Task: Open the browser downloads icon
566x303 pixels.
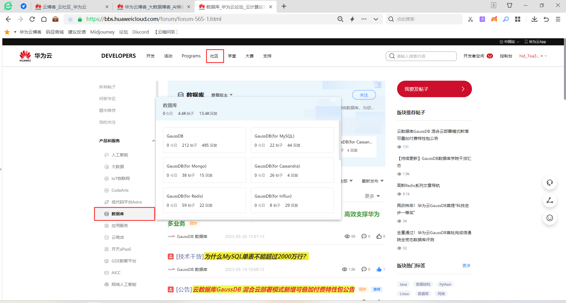Action: pyautogui.click(x=534, y=19)
